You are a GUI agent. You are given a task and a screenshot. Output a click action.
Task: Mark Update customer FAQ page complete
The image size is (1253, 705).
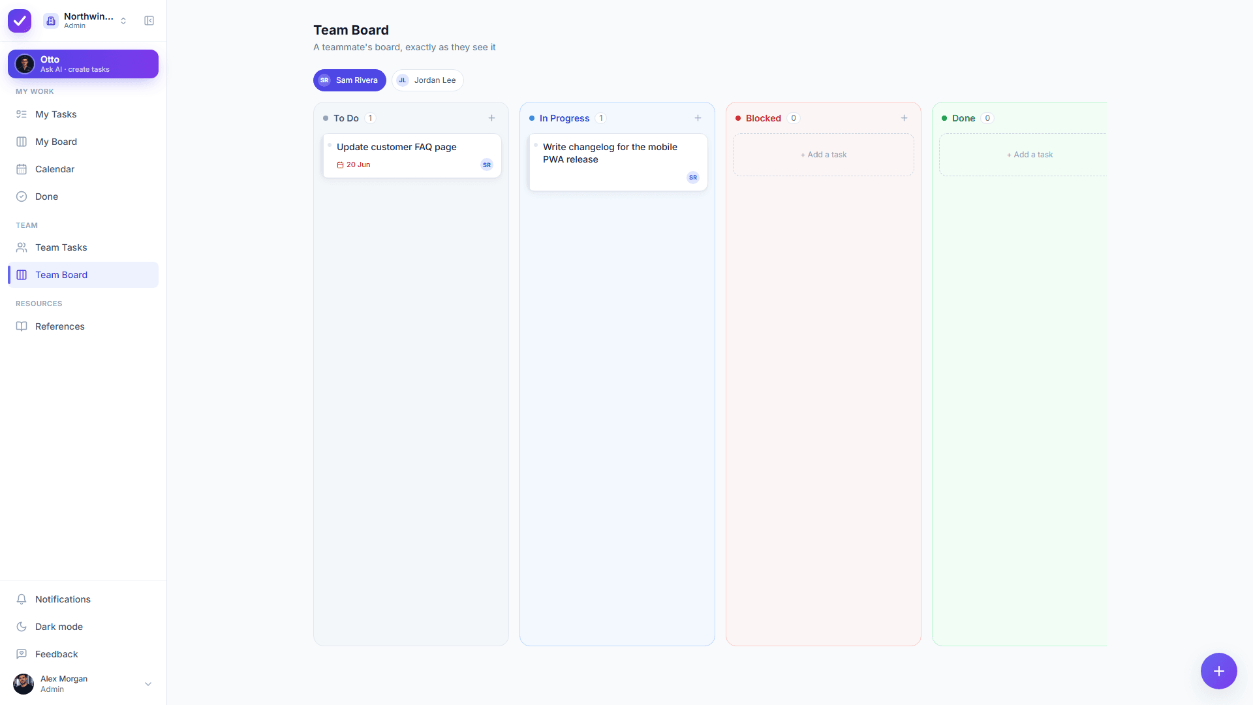pos(330,145)
